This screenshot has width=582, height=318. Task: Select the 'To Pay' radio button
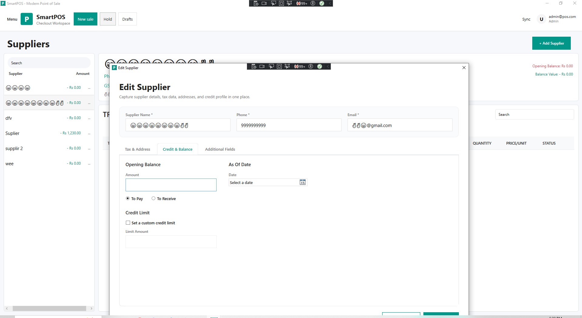(x=128, y=199)
